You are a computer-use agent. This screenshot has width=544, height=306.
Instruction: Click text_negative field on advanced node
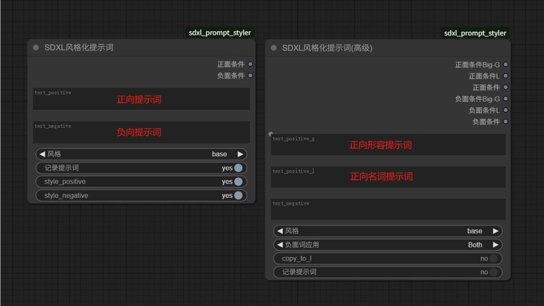388,209
